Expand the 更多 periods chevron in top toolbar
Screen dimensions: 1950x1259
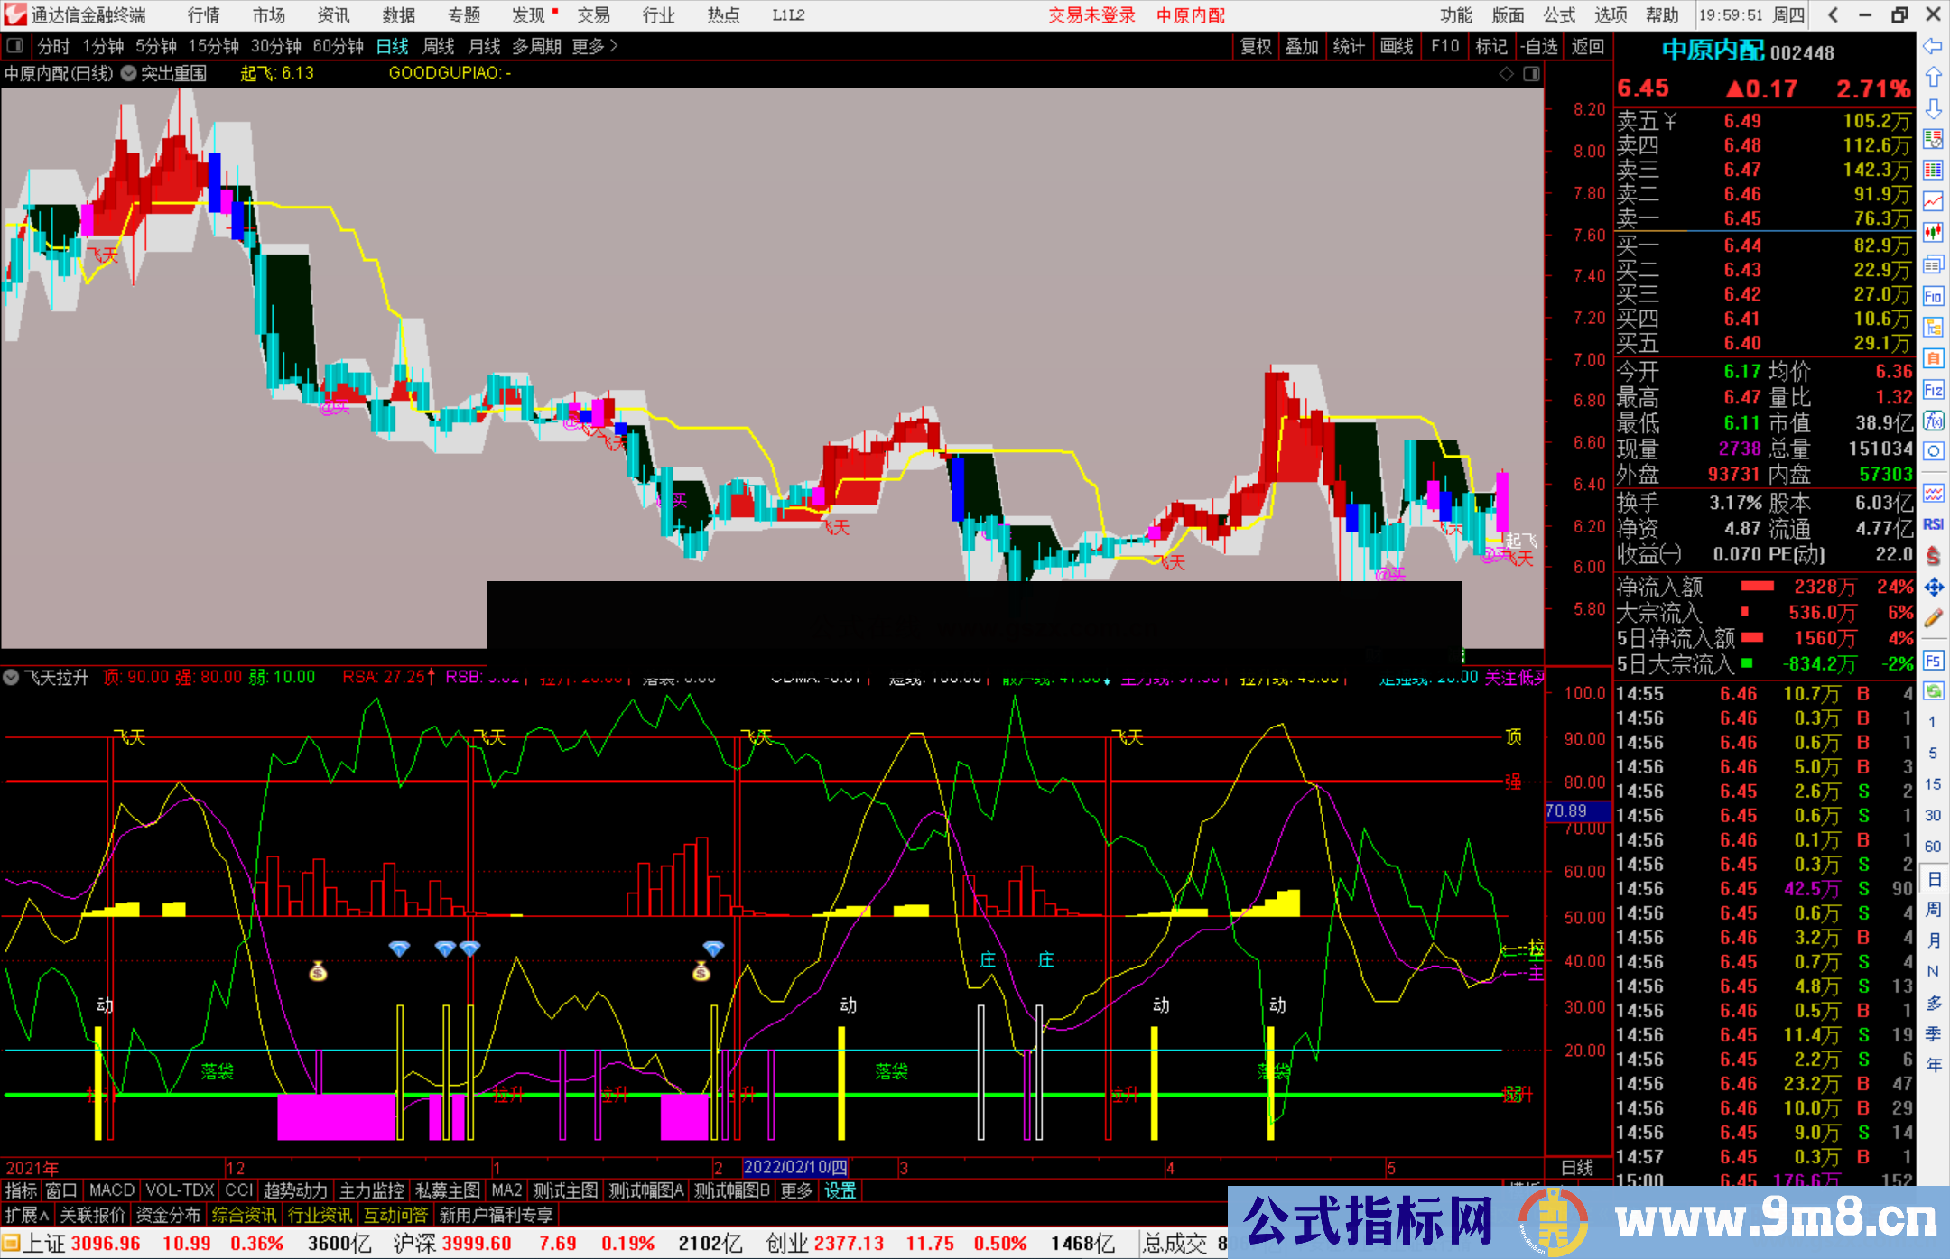614,45
